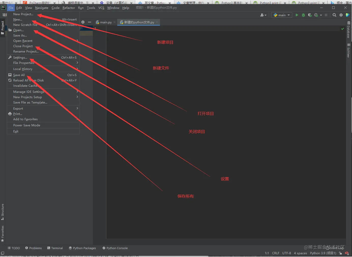Choose New Project... from File menu
Screen dimensions: 352x257
point(43,14)
